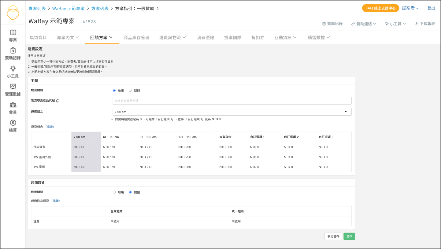441x249 pixels.
Task: Click the 91 – 120 cm column header
Action: (148, 137)
